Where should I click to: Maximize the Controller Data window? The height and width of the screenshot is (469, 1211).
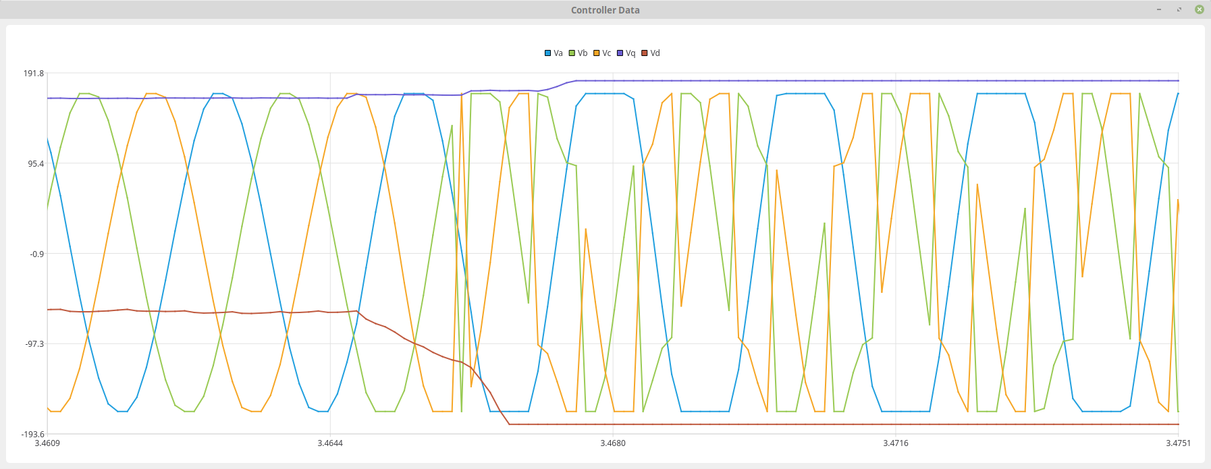(1179, 9)
